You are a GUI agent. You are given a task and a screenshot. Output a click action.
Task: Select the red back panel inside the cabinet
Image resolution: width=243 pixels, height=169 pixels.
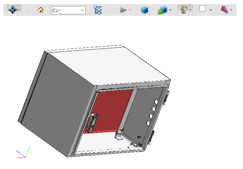[x=112, y=108]
